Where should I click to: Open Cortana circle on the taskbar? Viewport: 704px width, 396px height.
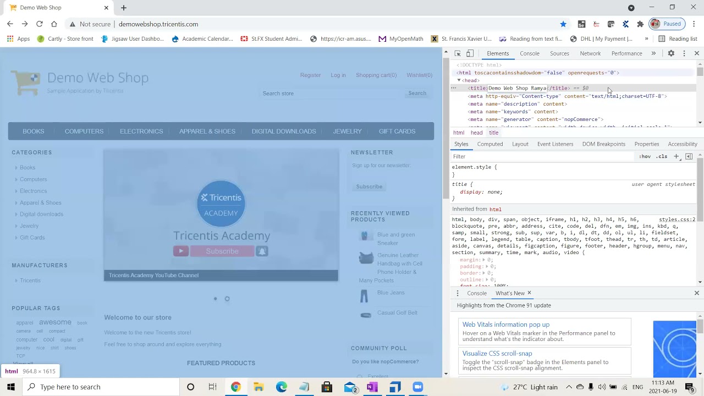coord(191,387)
